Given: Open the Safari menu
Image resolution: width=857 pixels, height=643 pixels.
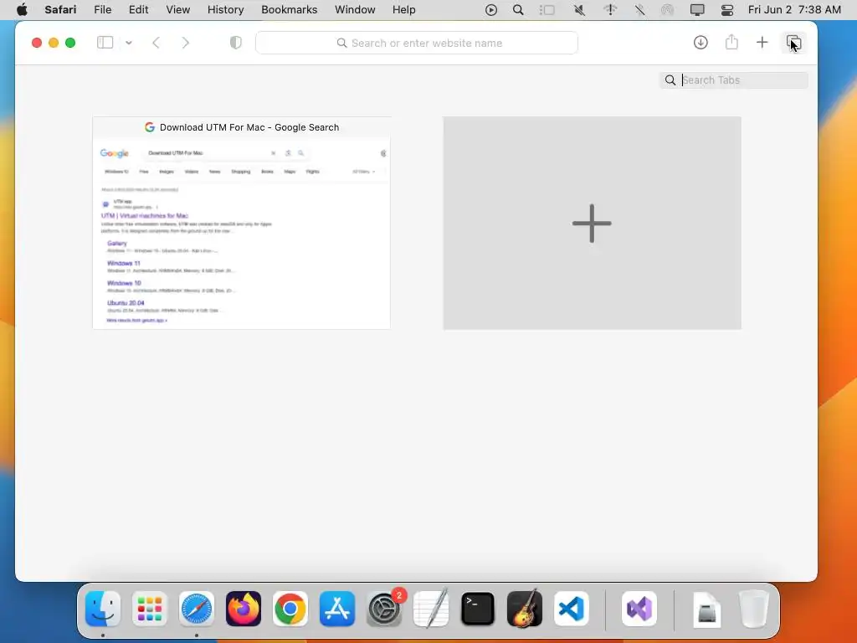Looking at the screenshot, I should [60, 10].
